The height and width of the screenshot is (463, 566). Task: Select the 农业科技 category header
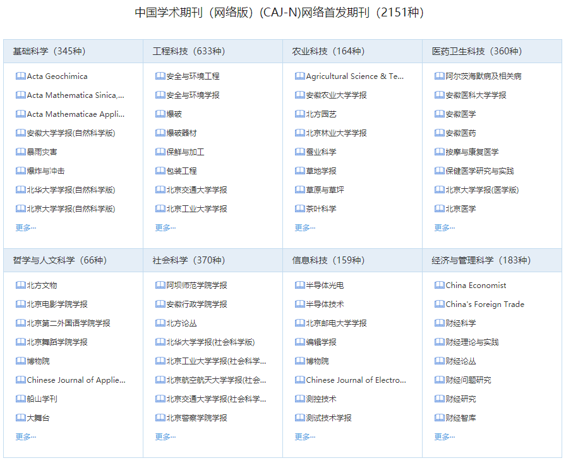[x=328, y=51]
